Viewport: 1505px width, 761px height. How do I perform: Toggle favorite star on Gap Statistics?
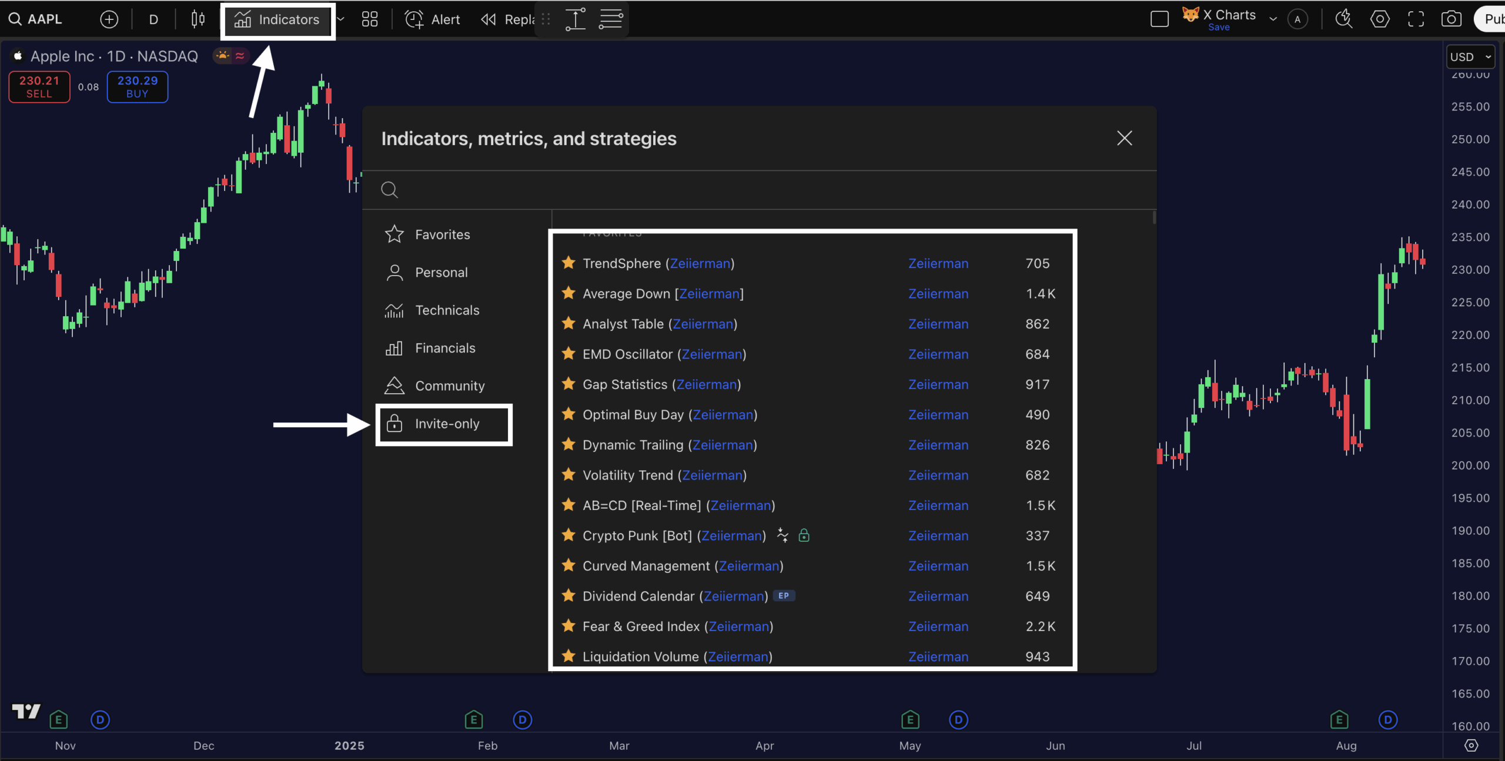(x=568, y=384)
